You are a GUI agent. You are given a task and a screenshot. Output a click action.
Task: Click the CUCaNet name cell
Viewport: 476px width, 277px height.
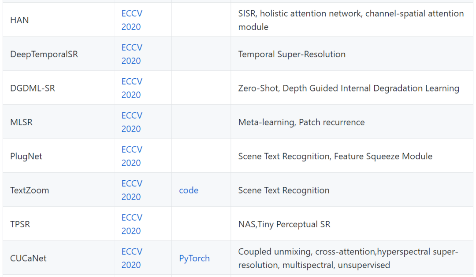[x=28, y=259]
